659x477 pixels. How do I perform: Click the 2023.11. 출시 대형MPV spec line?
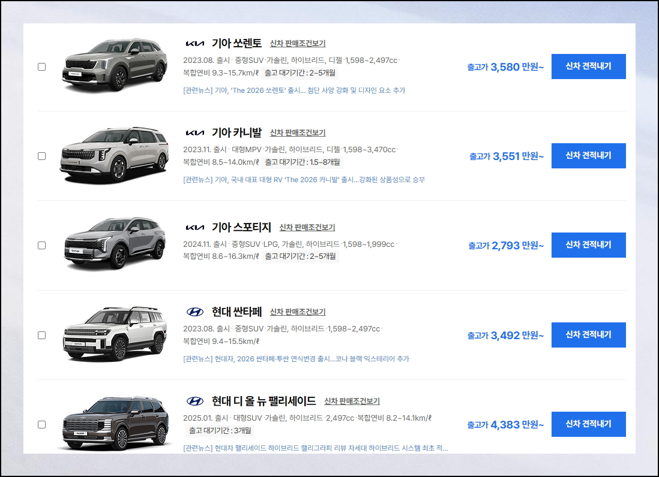(290, 149)
